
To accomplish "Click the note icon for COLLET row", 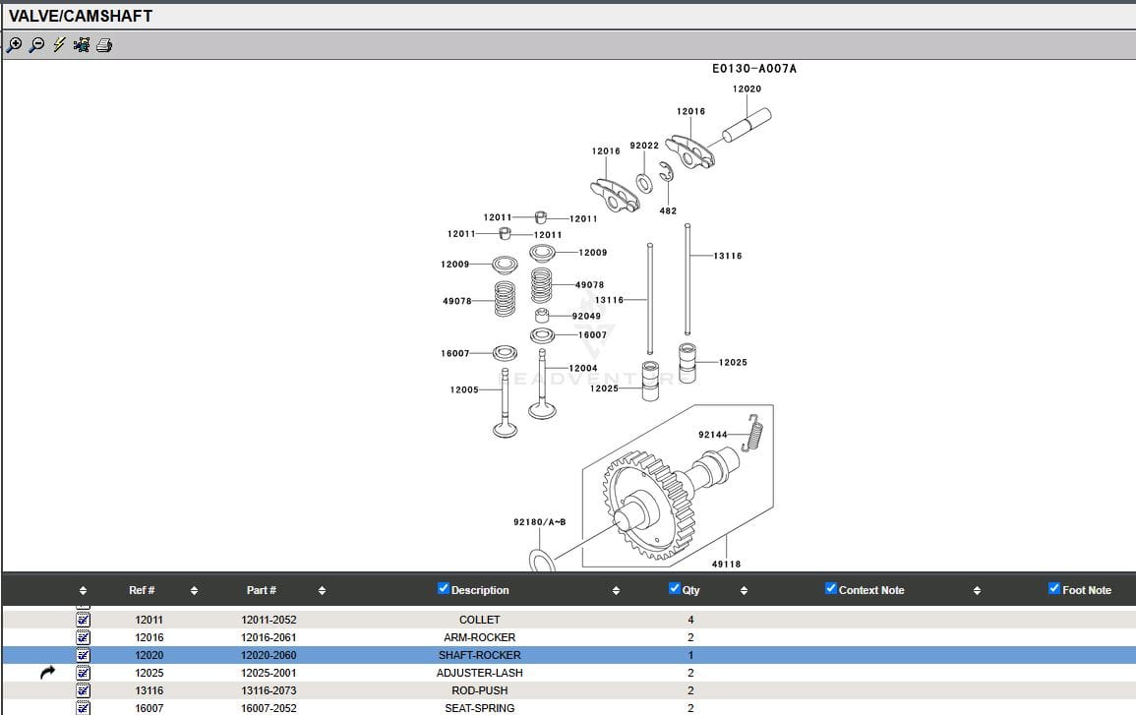I will [x=84, y=620].
